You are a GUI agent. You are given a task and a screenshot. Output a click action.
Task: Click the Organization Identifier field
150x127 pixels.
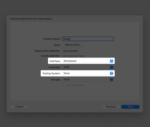88,51
